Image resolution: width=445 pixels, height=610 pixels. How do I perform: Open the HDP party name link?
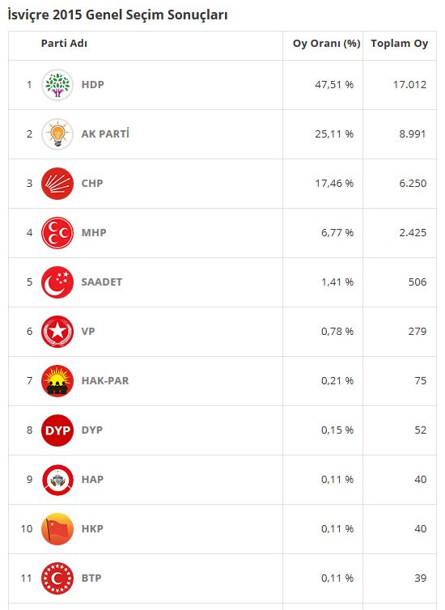coord(92,85)
